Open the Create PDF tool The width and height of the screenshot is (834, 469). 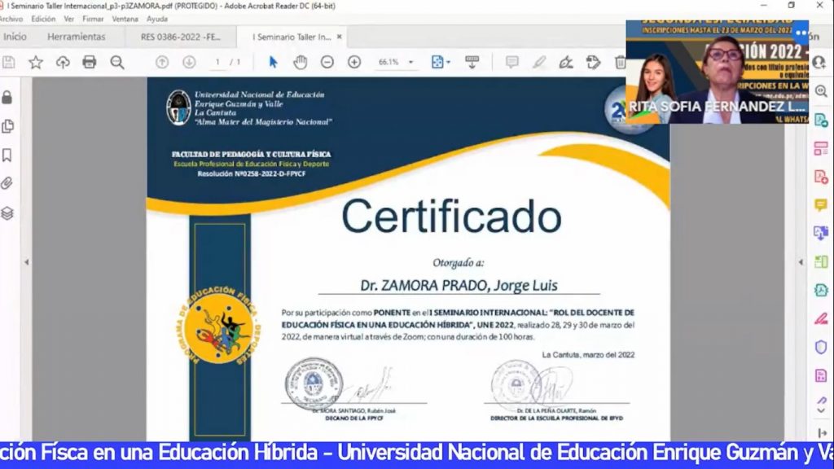(821, 177)
